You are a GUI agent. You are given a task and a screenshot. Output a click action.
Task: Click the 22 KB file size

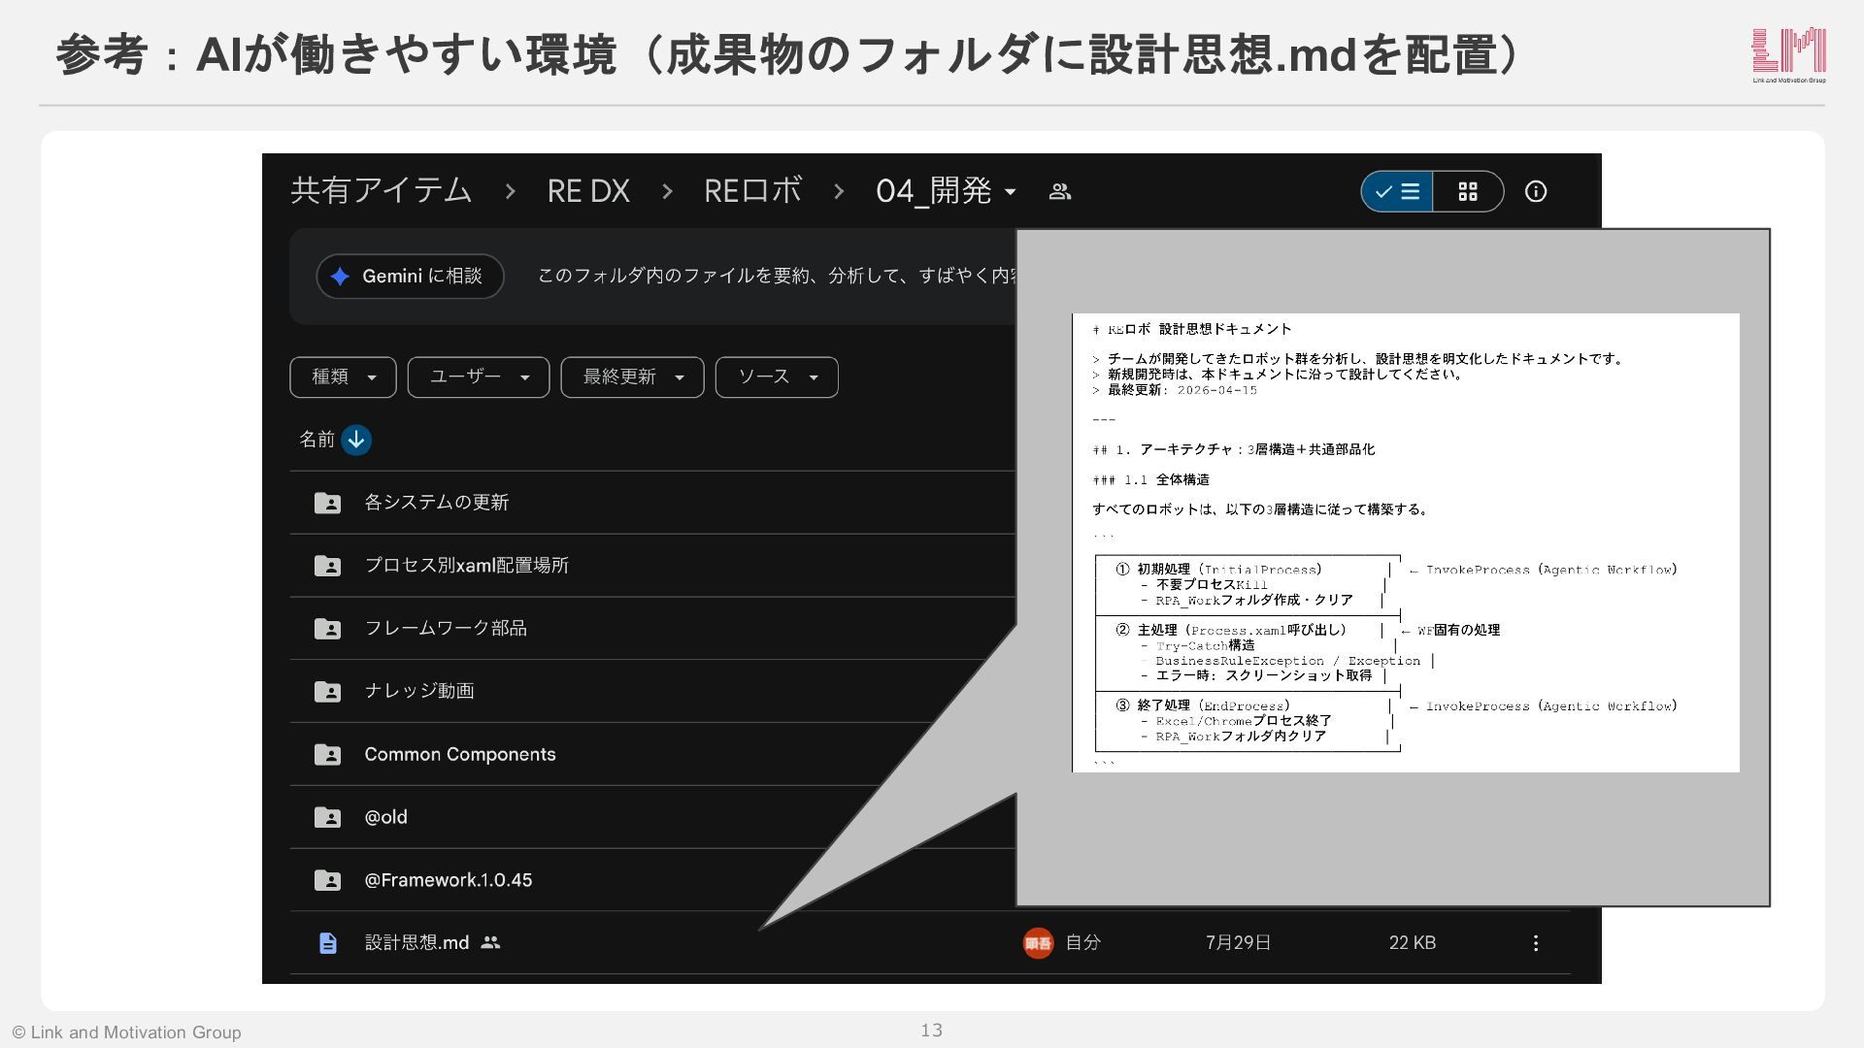pyautogui.click(x=1413, y=943)
